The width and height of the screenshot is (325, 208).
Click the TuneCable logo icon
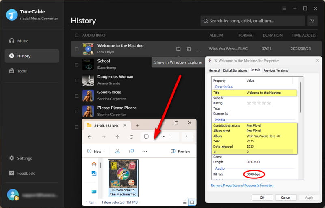12,15
